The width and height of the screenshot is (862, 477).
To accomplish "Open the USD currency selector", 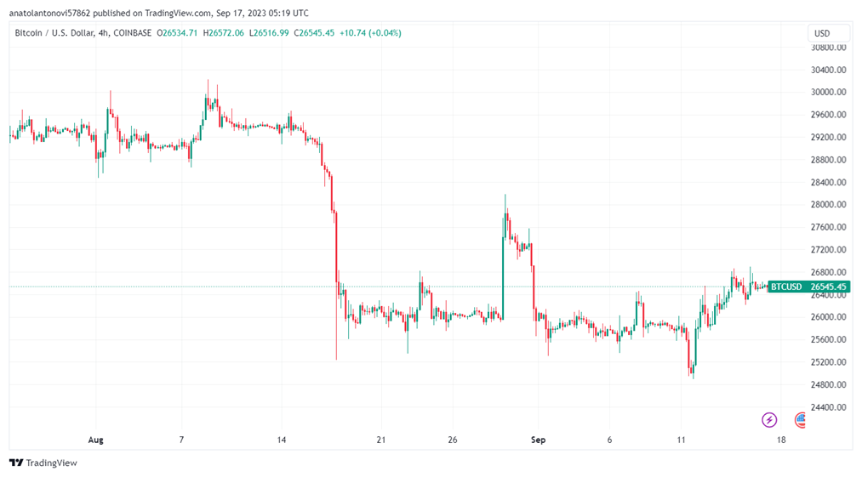I will point(822,33).
